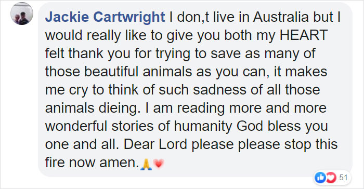This screenshot has width=364, height=189.
Task: Click the word amen near the emojis
Action: point(119,163)
